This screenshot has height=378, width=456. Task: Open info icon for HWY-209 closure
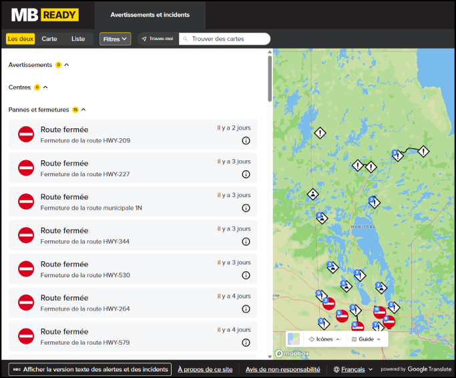[x=246, y=141]
